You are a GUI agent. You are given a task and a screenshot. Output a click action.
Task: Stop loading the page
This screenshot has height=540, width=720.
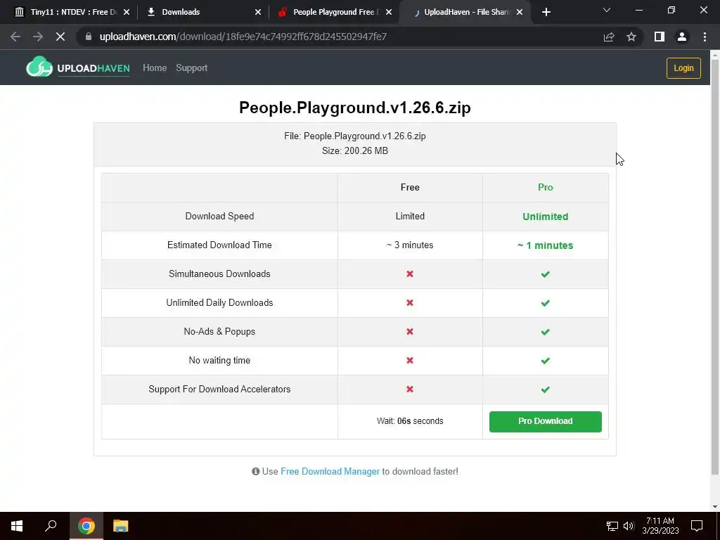(60, 37)
